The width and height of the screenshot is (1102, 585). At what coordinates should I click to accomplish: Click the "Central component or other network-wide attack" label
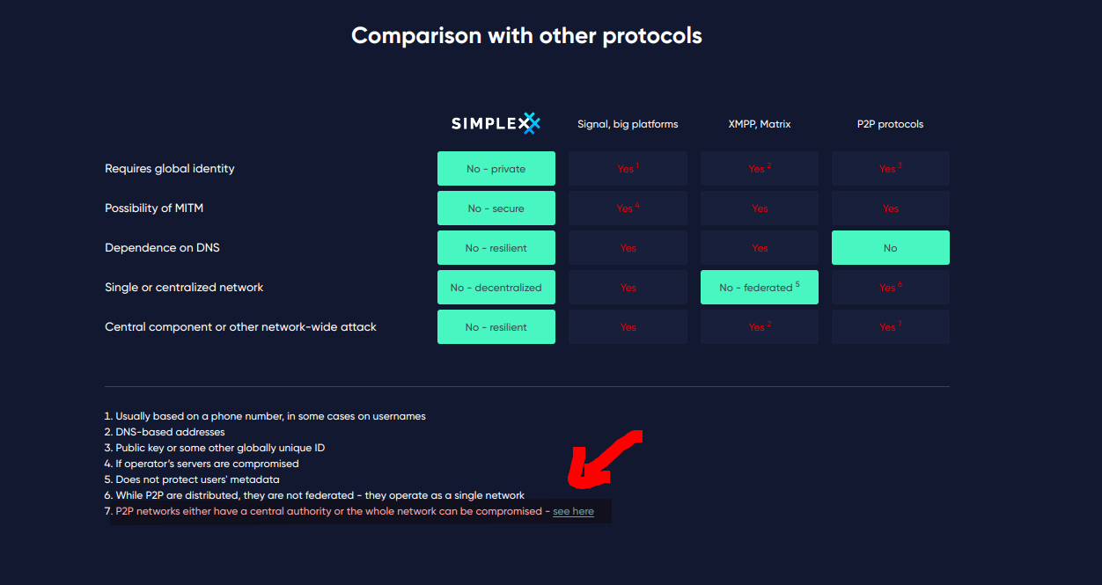point(240,327)
